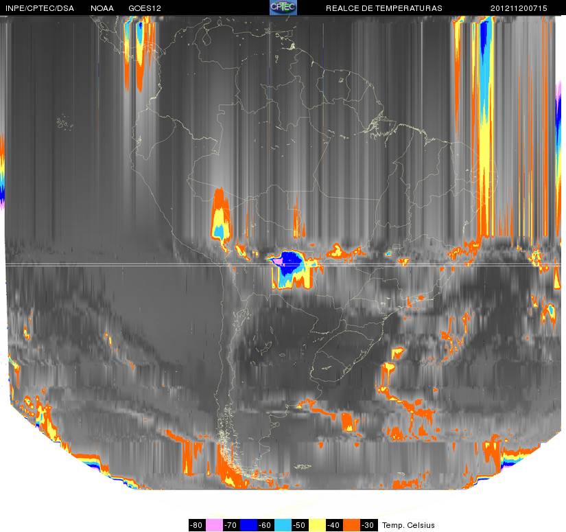Click the -40 legend value
The width and height of the screenshot is (566, 532).
click(x=335, y=525)
